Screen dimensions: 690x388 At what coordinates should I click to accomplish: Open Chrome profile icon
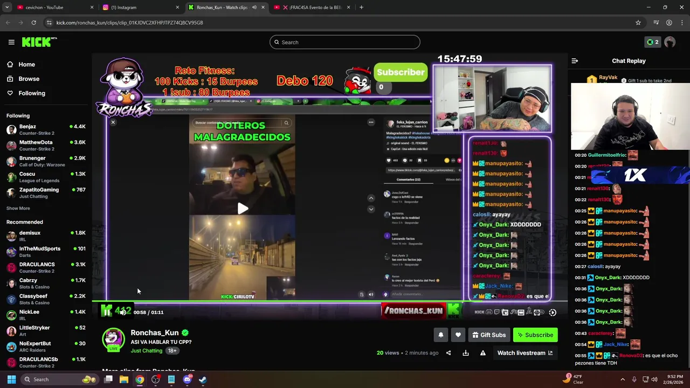[x=669, y=23]
